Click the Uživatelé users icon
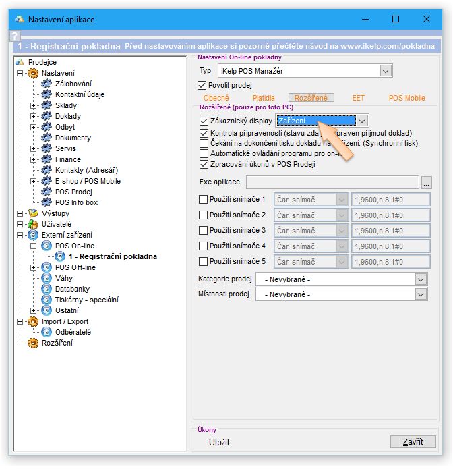 (33, 224)
